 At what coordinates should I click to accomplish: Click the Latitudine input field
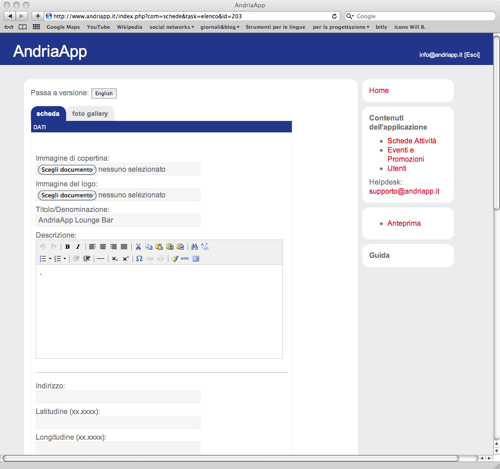(x=118, y=422)
